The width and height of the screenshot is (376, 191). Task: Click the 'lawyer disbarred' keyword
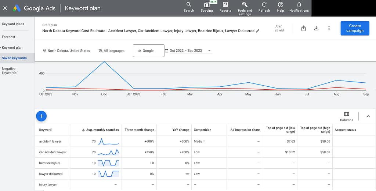51,174
